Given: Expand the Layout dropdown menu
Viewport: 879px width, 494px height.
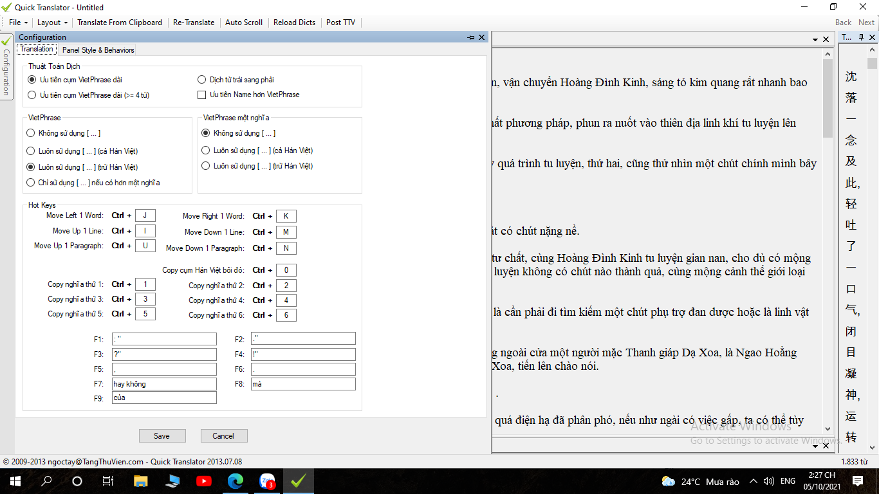Looking at the screenshot, I should pyautogui.click(x=52, y=23).
